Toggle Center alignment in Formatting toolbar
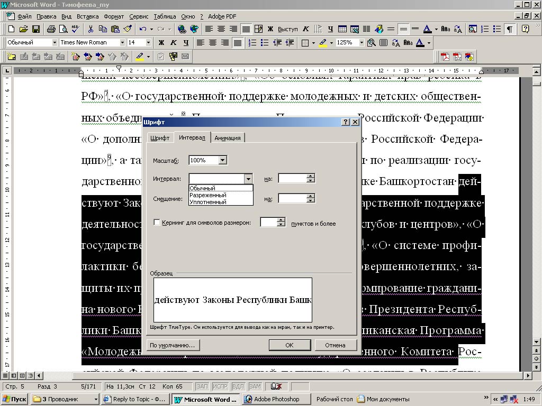Screen dimensions: 542x406 (213, 43)
